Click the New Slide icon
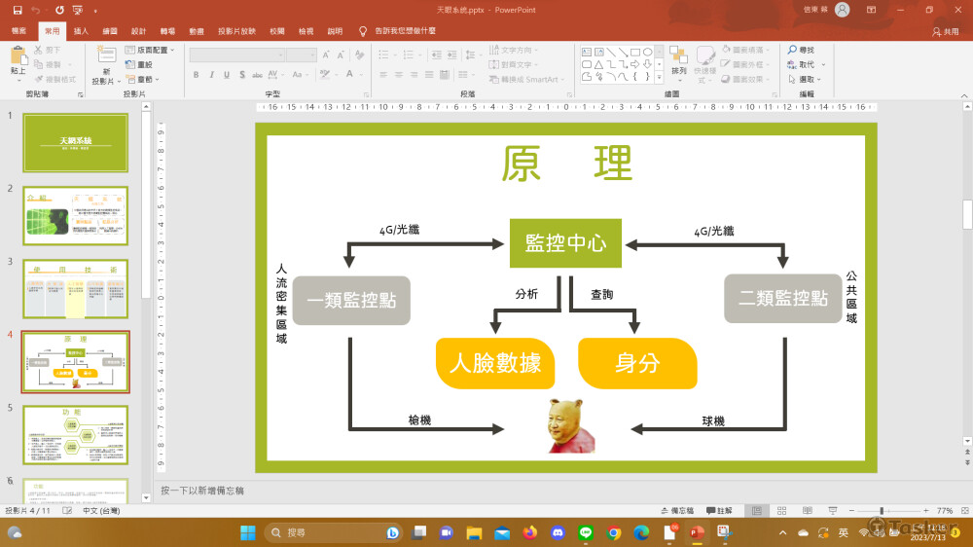Screen dimensions: 973x547 [106, 57]
